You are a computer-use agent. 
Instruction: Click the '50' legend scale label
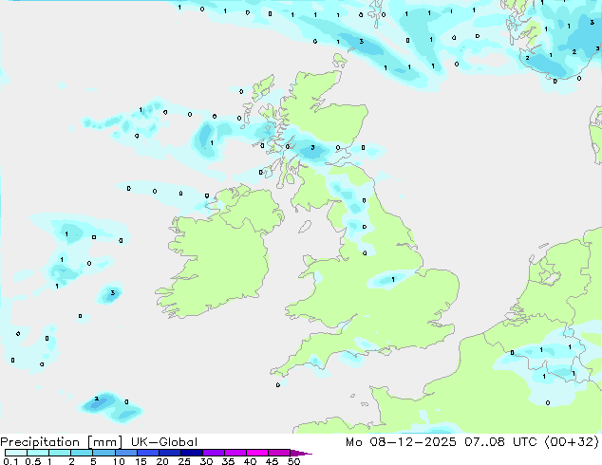point(293,461)
